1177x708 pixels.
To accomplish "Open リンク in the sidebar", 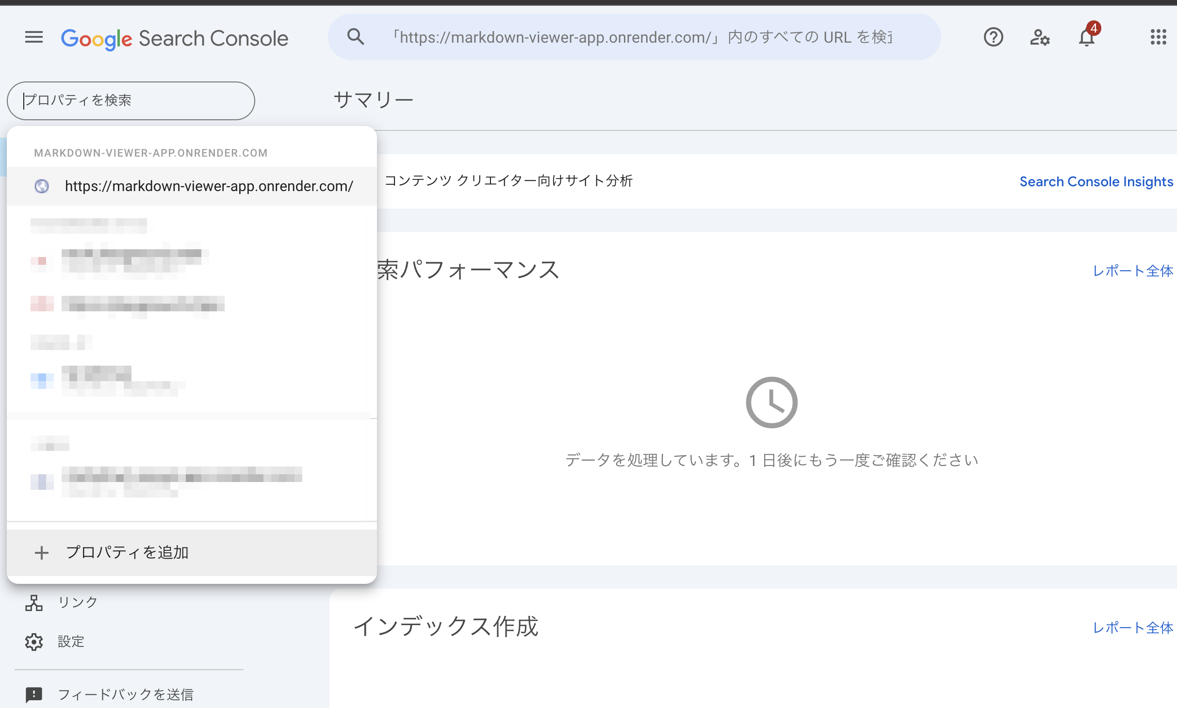I will 78,602.
